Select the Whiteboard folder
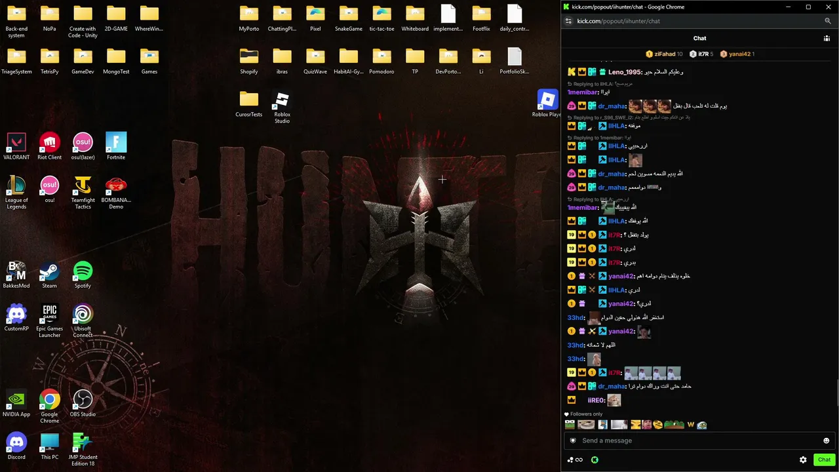 [415, 18]
